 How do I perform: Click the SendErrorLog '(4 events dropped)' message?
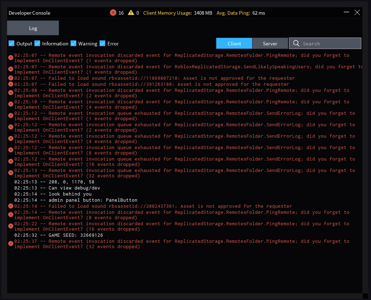tap(184, 139)
